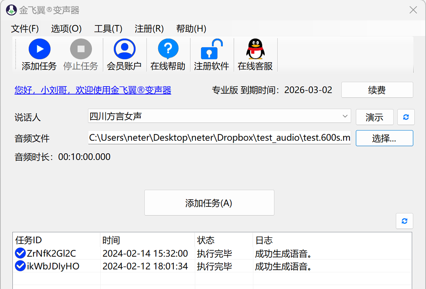This screenshot has width=426, height=289.
Task: Click 成功生成语音 log of task ZrNfK2Gl2C
Action: pyautogui.click(x=283, y=253)
